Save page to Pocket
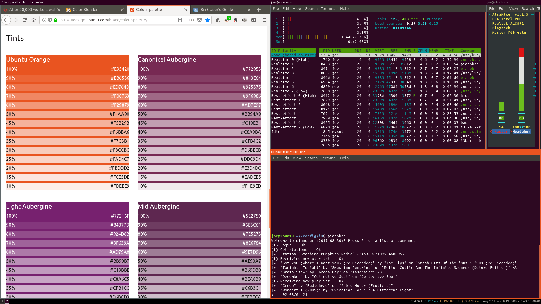 pos(199,20)
